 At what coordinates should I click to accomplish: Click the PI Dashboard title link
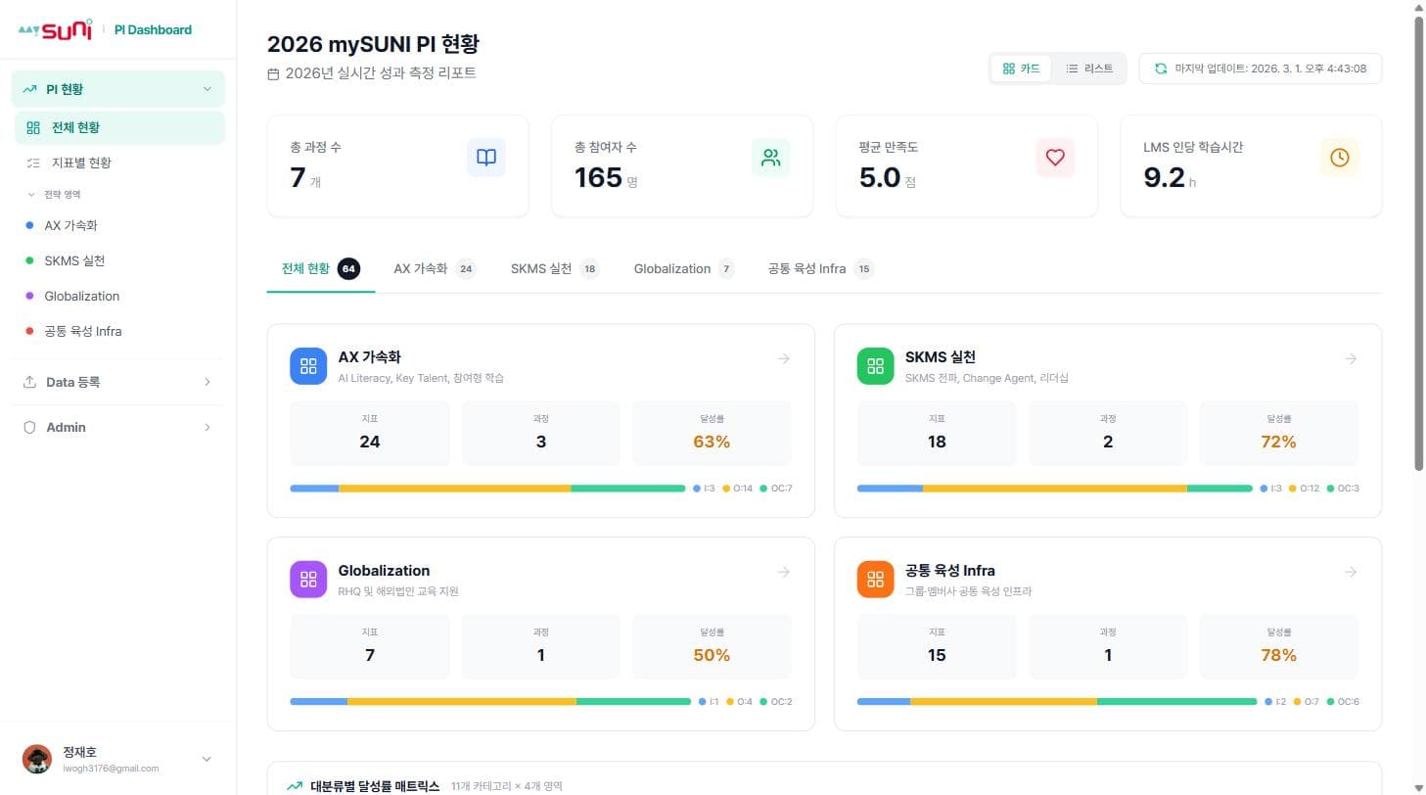click(153, 29)
